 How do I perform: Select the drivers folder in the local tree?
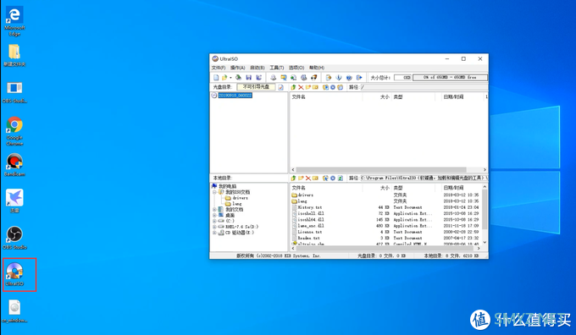241,198
